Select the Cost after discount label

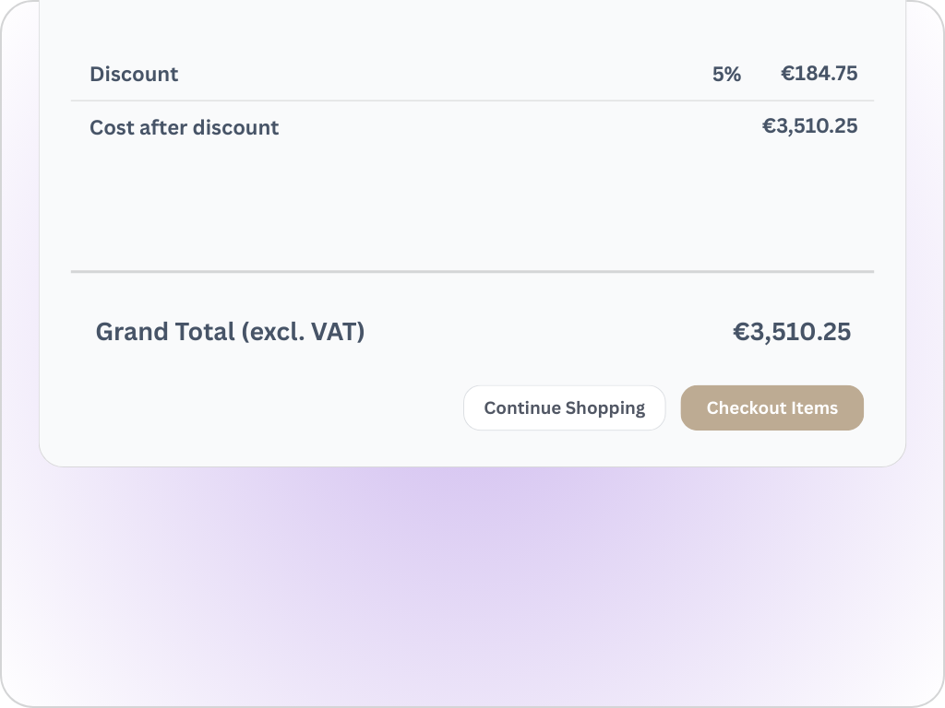coord(184,128)
